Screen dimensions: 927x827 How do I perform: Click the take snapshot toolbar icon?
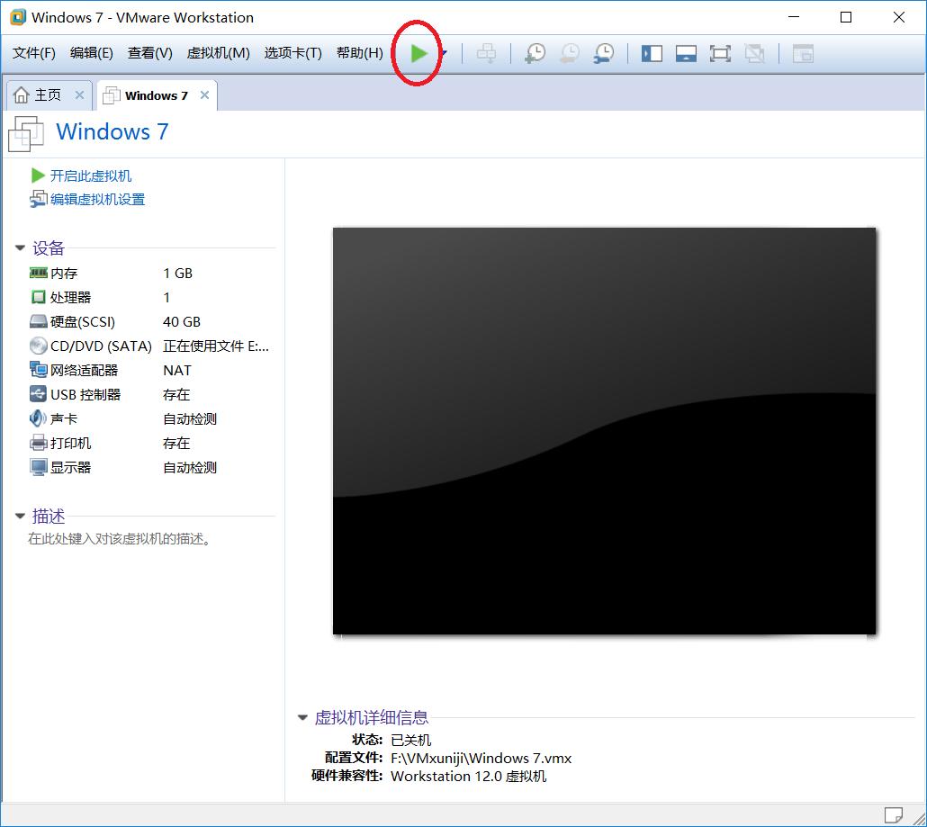point(535,54)
